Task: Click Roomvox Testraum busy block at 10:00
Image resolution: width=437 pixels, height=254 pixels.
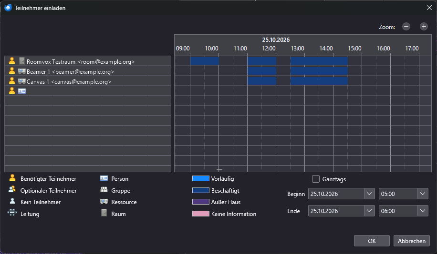Action: point(205,61)
